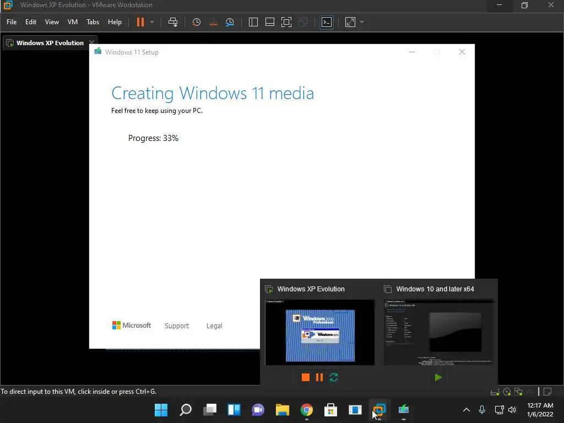This screenshot has height=423, width=564.
Task: Stop the Windows XP Evolution VM
Action: pyautogui.click(x=306, y=377)
